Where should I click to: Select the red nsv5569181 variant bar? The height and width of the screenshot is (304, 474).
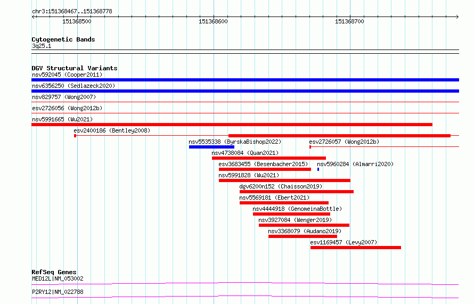point(284,203)
